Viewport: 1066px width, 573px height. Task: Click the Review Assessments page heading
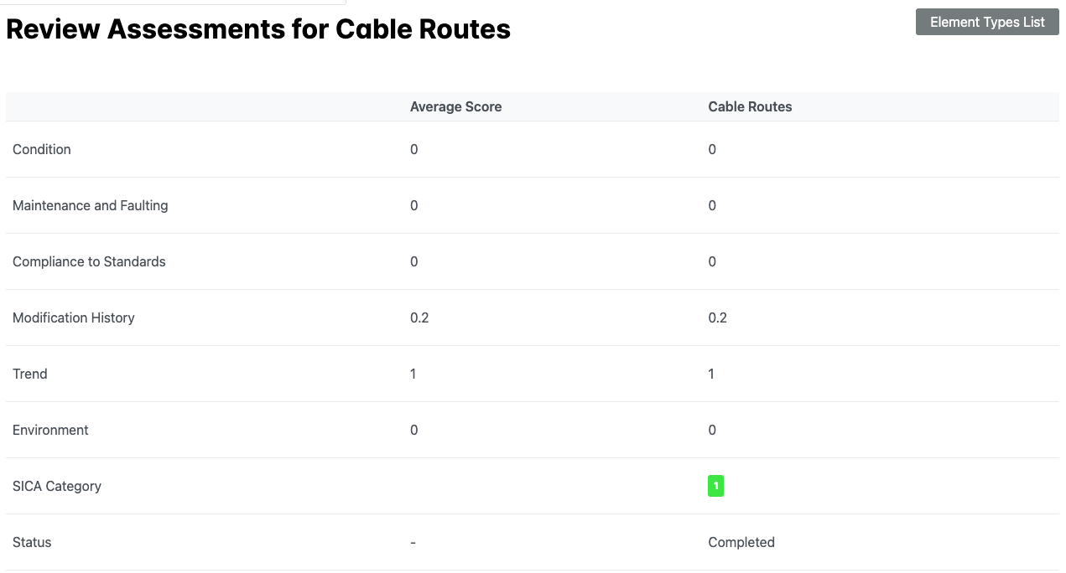258,29
